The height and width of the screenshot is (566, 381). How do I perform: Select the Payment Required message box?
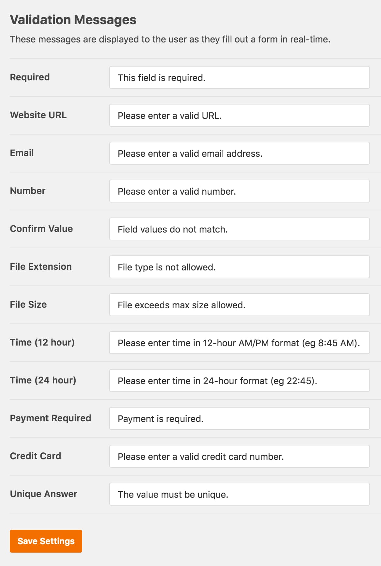click(x=239, y=418)
